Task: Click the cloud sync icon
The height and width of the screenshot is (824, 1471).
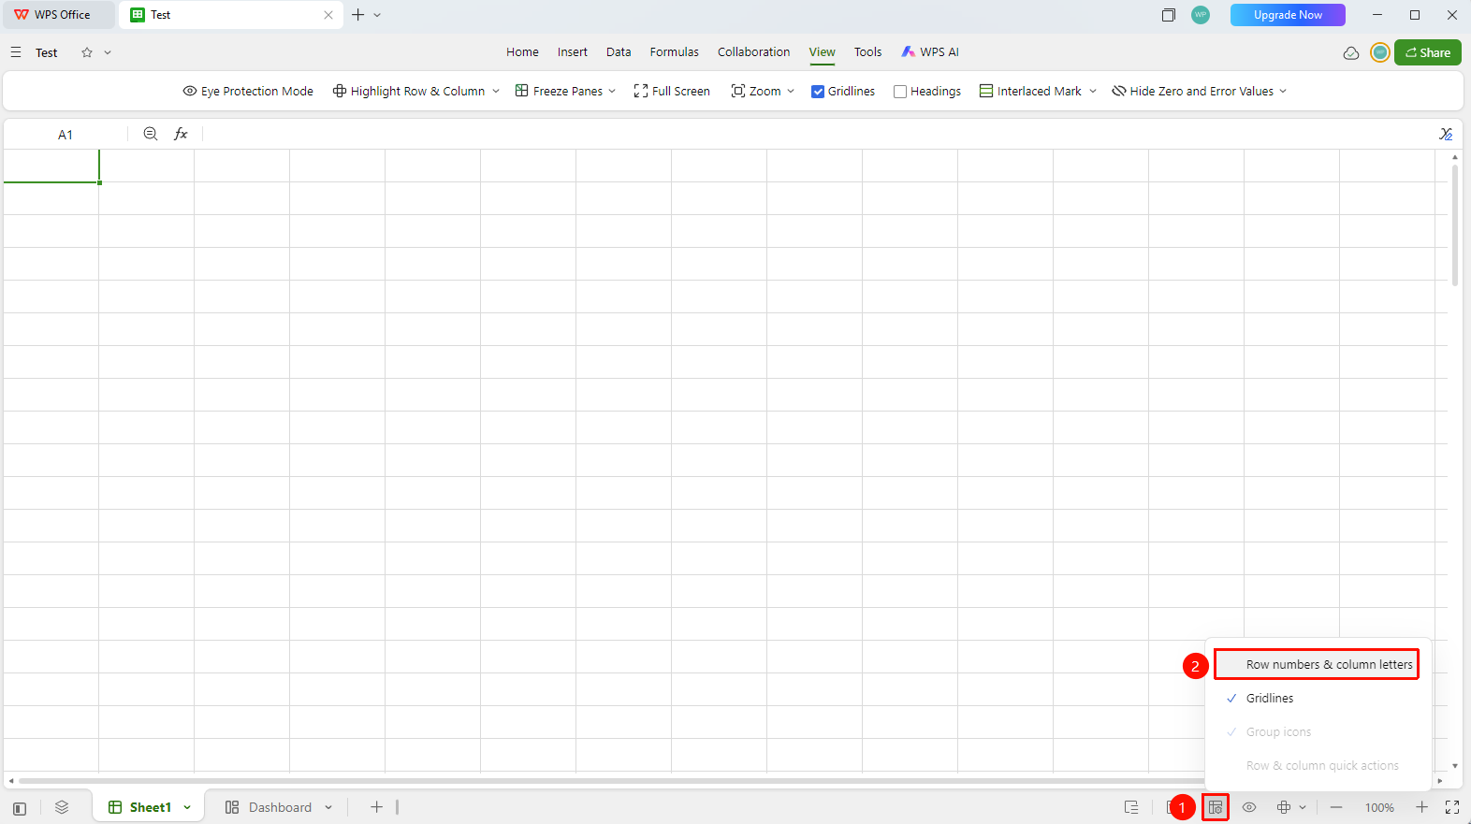Action: pyautogui.click(x=1351, y=52)
